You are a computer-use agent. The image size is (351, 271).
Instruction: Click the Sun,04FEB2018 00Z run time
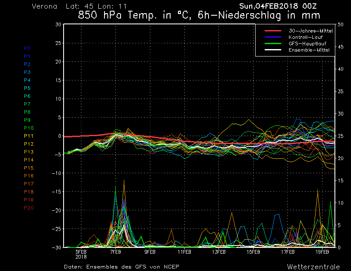tap(278, 6)
